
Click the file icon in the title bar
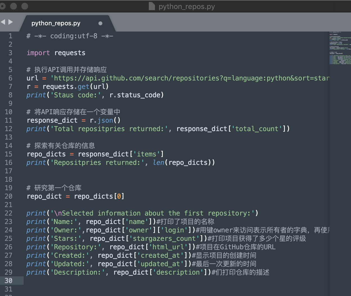point(152,6)
